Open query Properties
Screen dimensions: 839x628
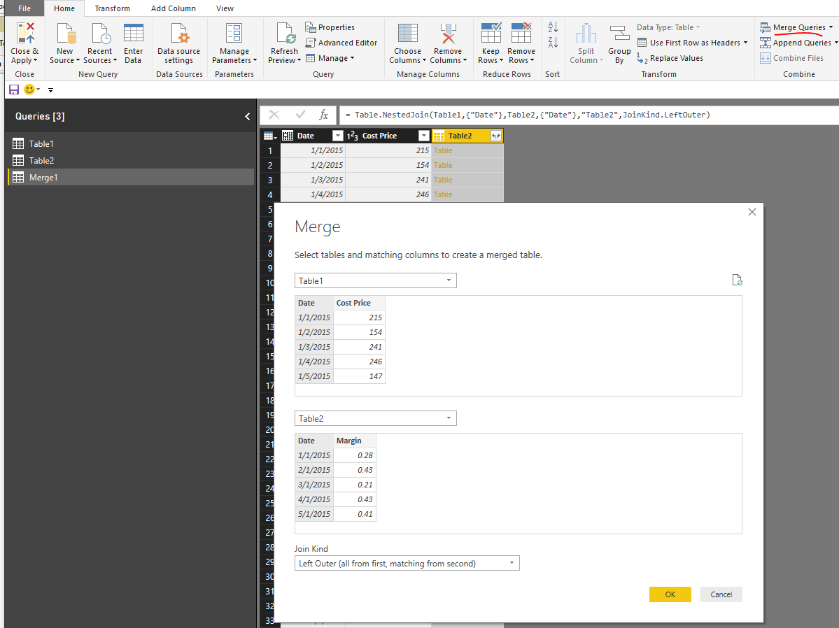point(330,27)
